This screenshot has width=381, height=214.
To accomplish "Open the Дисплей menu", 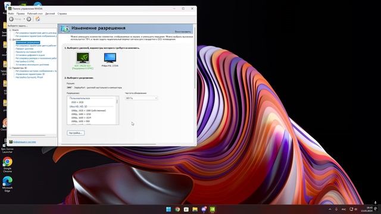I will pyautogui.click(x=50, y=14).
